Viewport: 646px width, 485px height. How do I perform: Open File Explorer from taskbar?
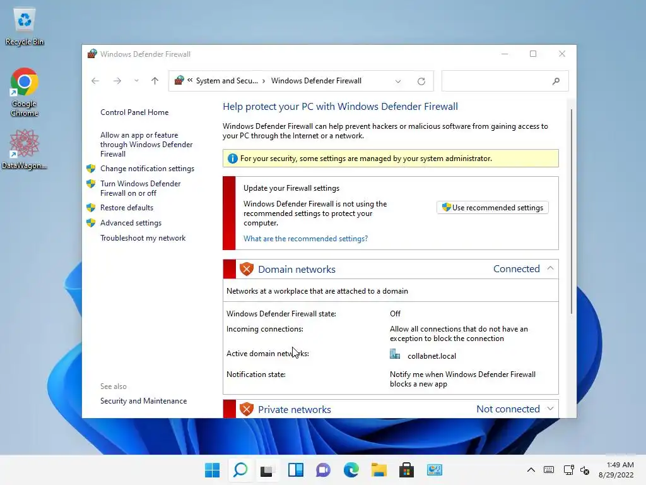point(379,470)
